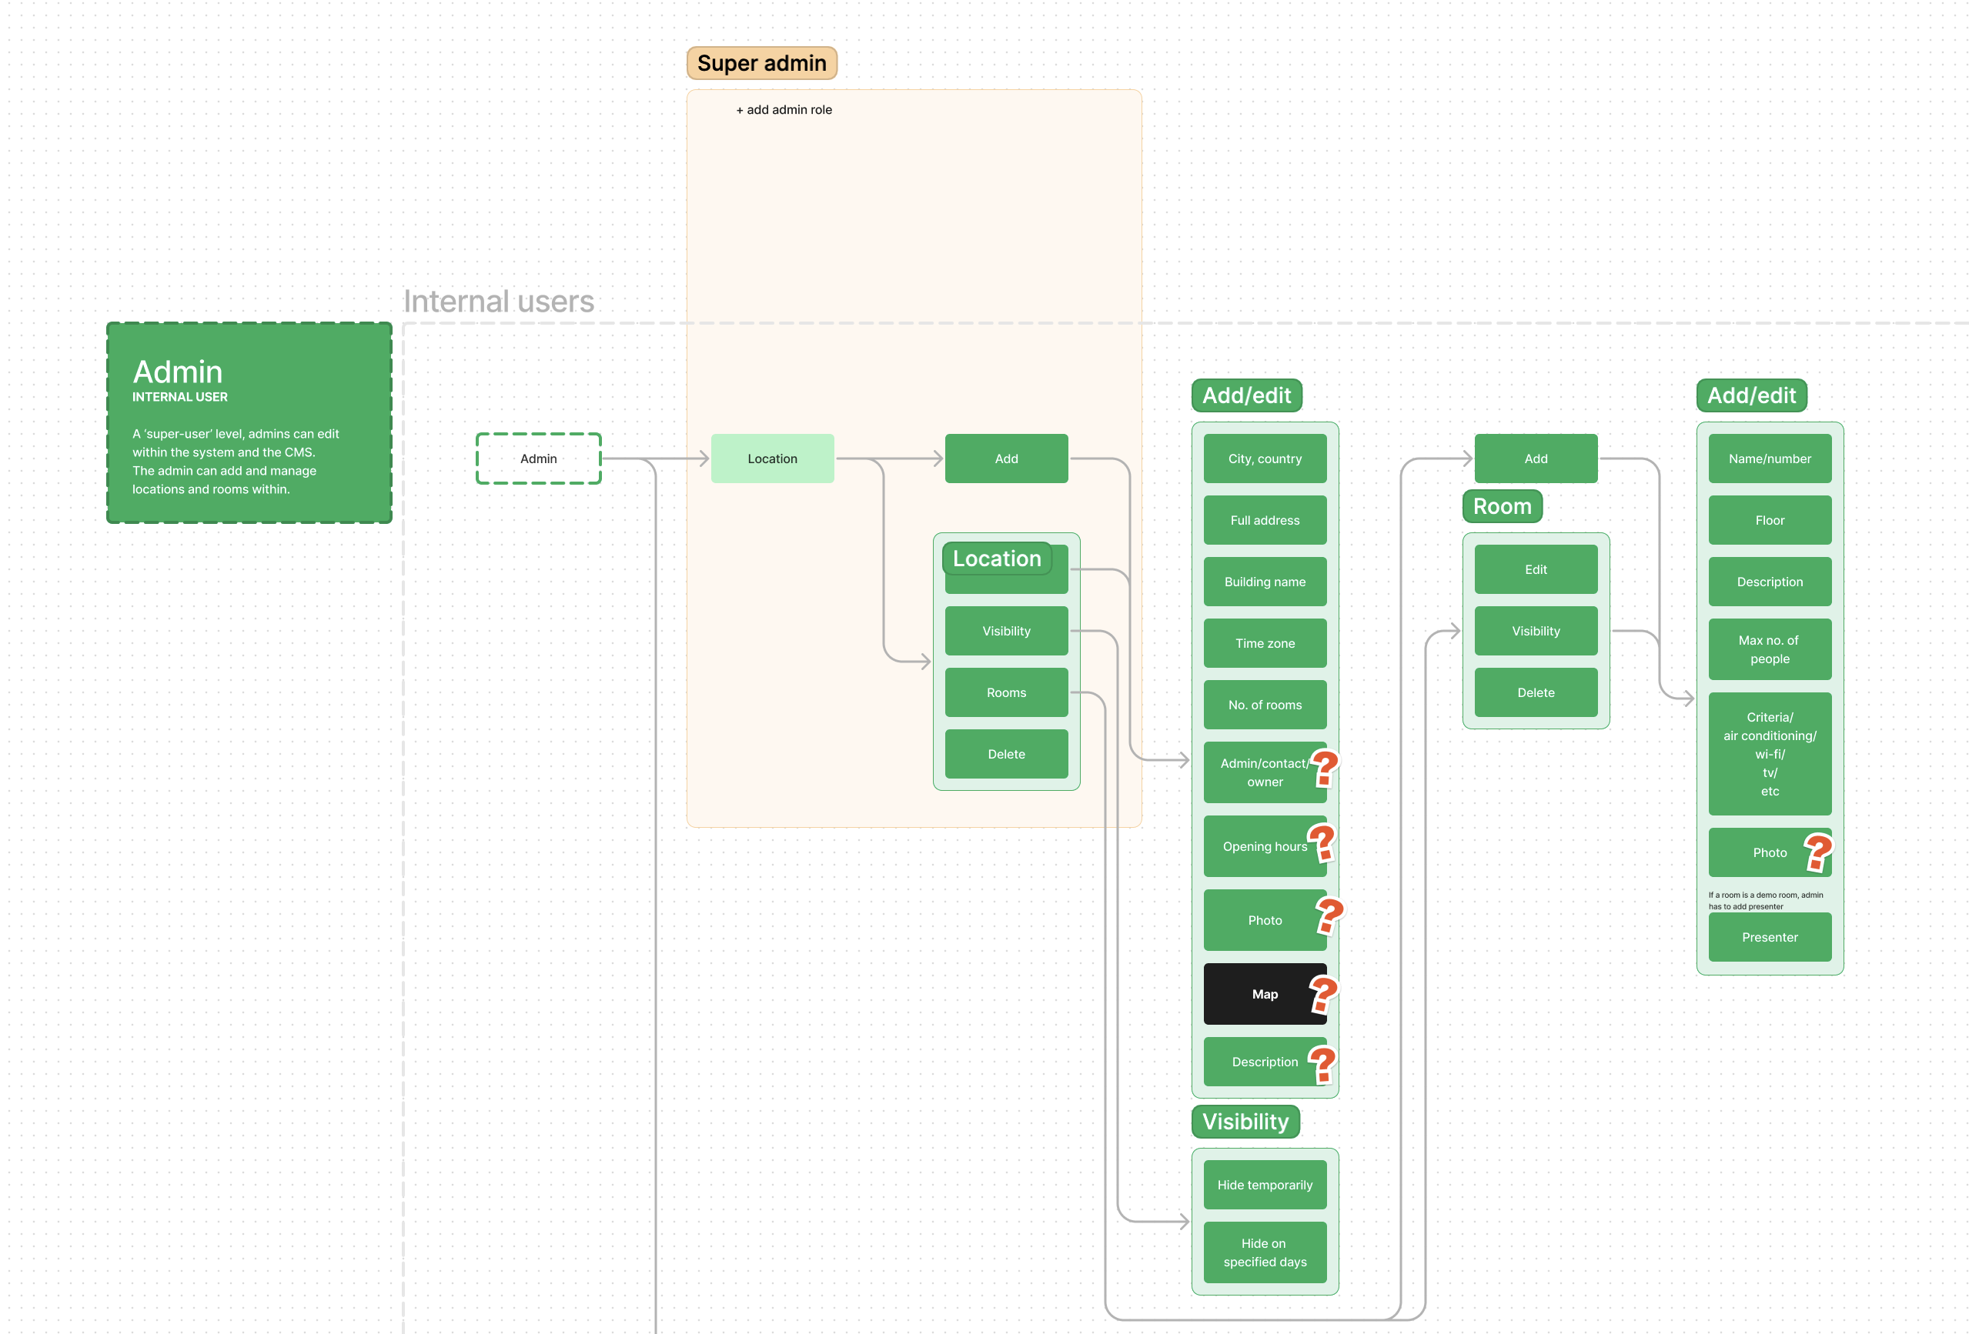This screenshot has width=1969, height=1334.
Task: Select the Location group label
Action: pyautogui.click(x=996, y=559)
